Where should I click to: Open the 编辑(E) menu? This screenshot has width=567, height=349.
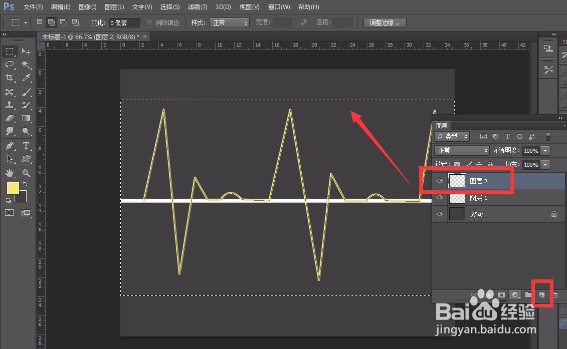click(x=60, y=7)
